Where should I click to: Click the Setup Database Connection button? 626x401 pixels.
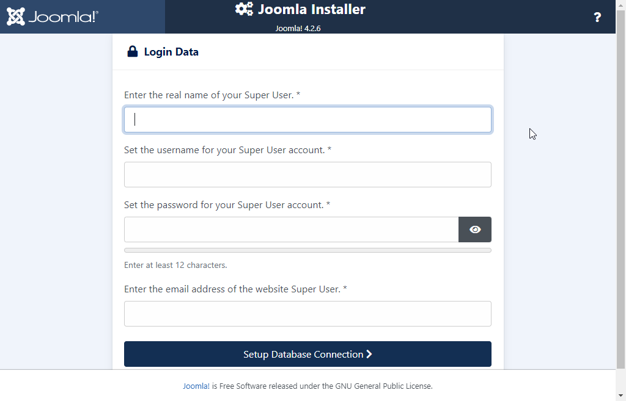(x=308, y=354)
